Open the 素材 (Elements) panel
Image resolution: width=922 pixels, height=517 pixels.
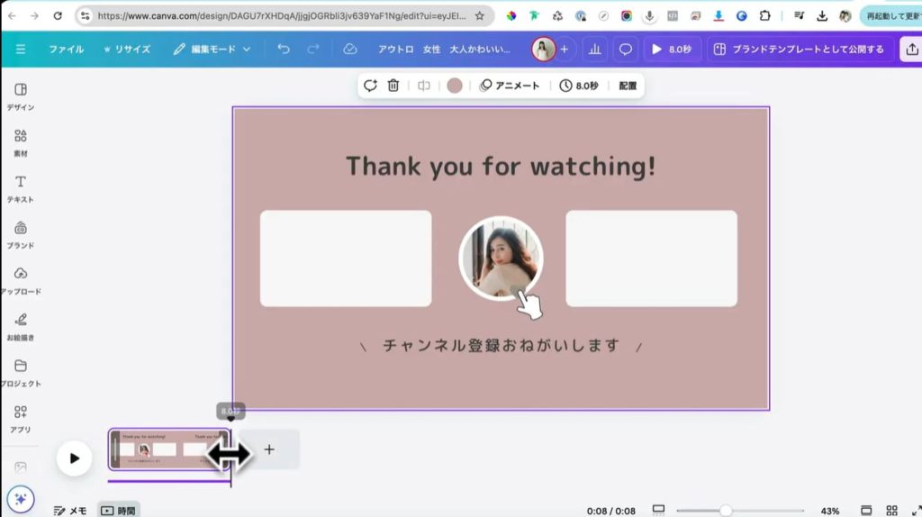point(21,141)
